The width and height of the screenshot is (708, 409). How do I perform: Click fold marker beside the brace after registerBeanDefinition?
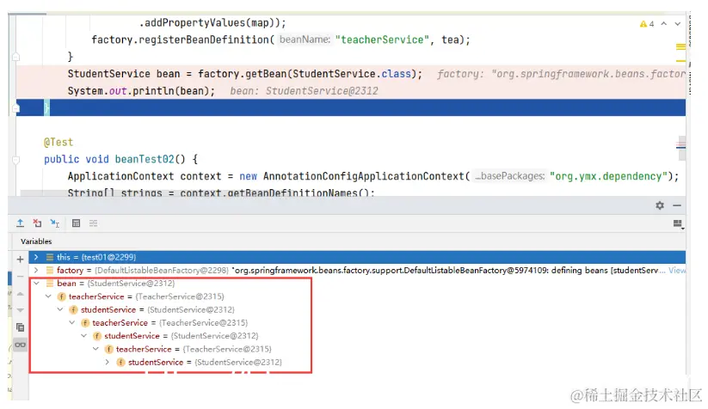pos(15,57)
